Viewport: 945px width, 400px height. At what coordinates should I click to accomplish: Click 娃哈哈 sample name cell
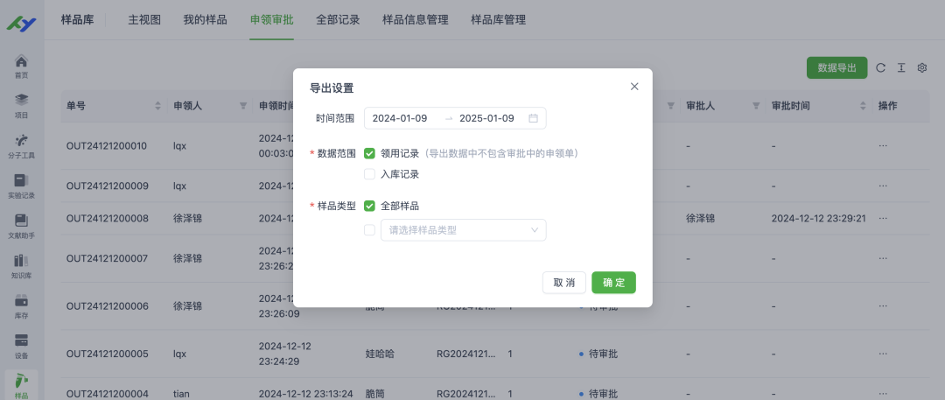(380, 354)
